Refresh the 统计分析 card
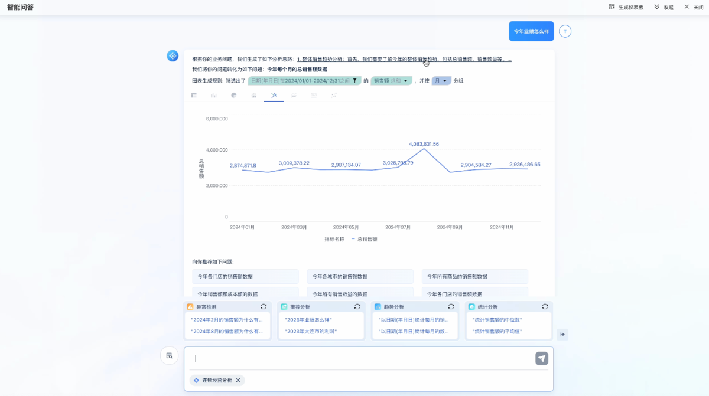The height and width of the screenshot is (396, 709). (545, 307)
